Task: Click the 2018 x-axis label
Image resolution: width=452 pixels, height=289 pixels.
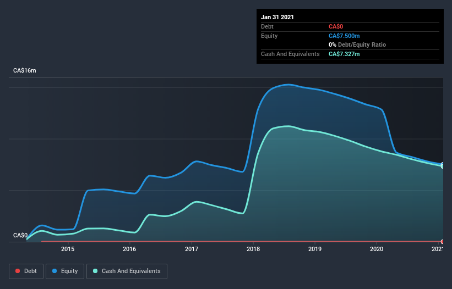Action: point(253,249)
